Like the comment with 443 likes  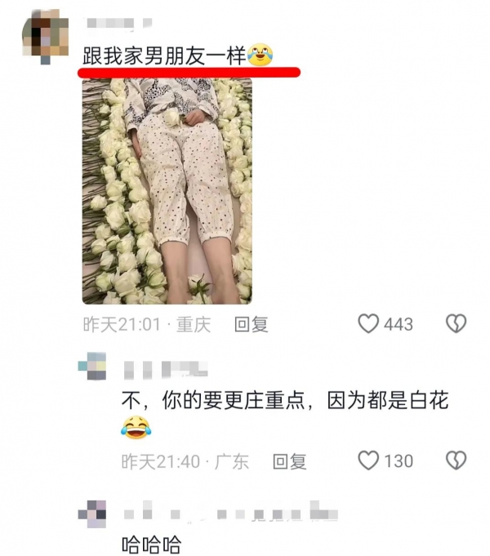(368, 324)
